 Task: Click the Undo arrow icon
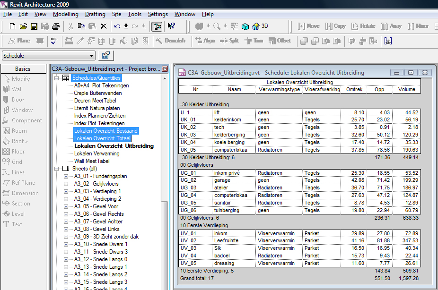[117, 26]
